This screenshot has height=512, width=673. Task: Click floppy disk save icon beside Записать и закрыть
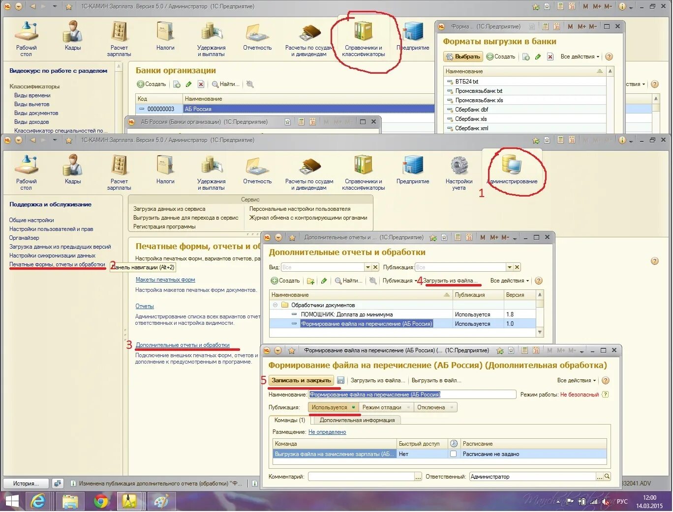pos(340,380)
